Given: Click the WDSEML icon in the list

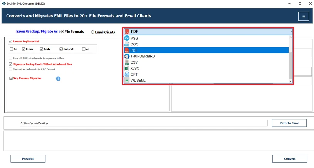Looking at the screenshot, I should click(x=127, y=80).
